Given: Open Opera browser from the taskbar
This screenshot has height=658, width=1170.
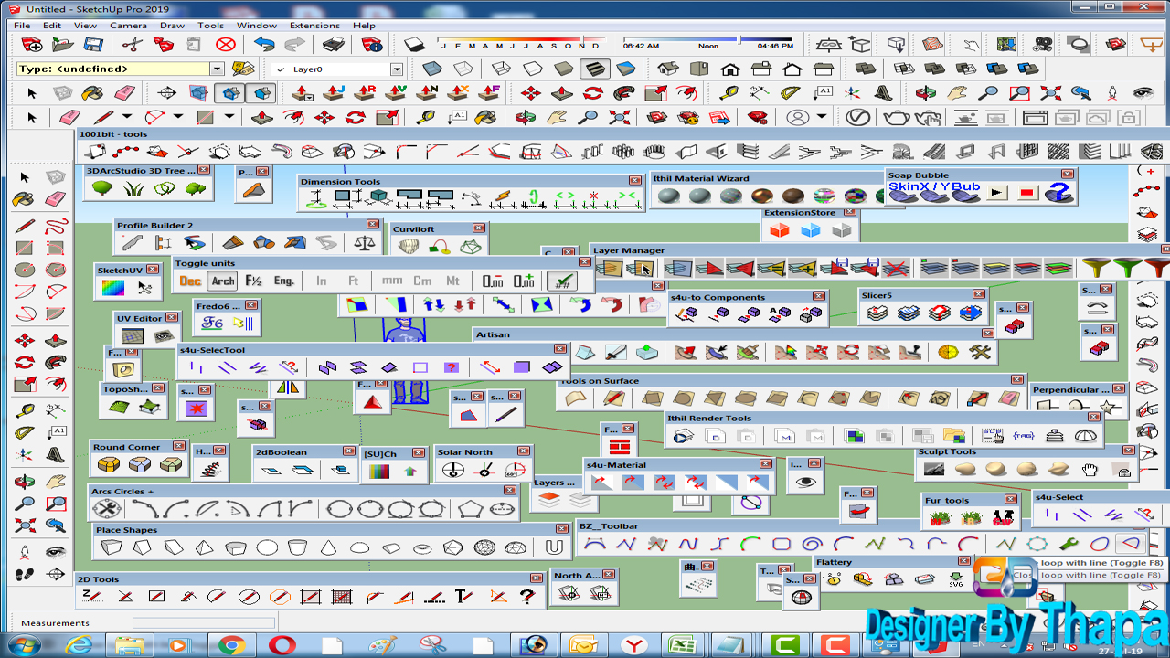Looking at the screenshot, I should 282,645.
